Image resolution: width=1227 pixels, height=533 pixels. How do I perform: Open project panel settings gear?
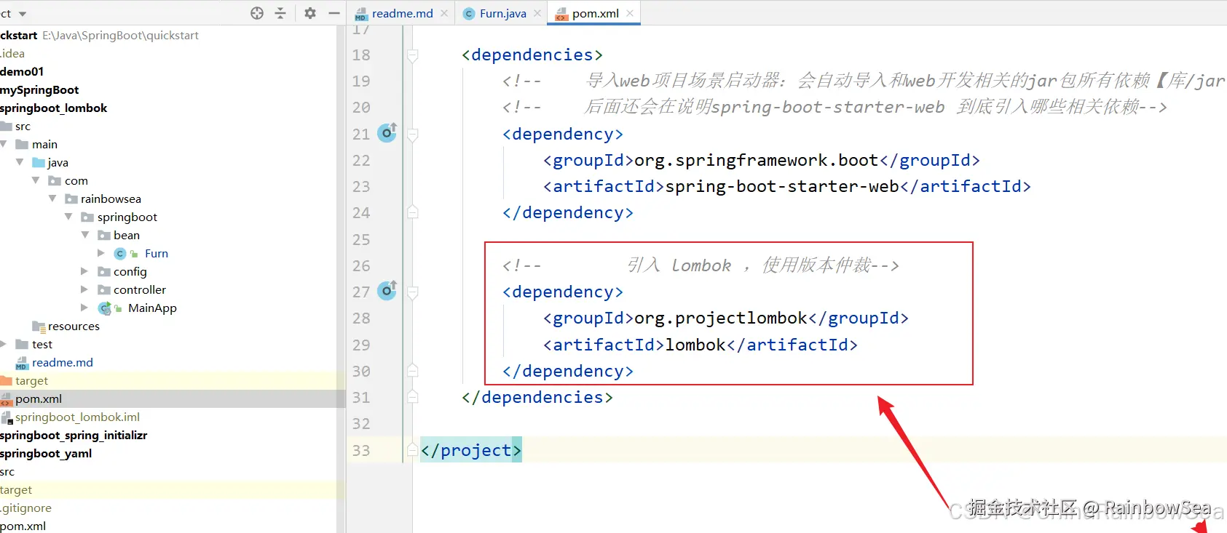coord(310,13)
